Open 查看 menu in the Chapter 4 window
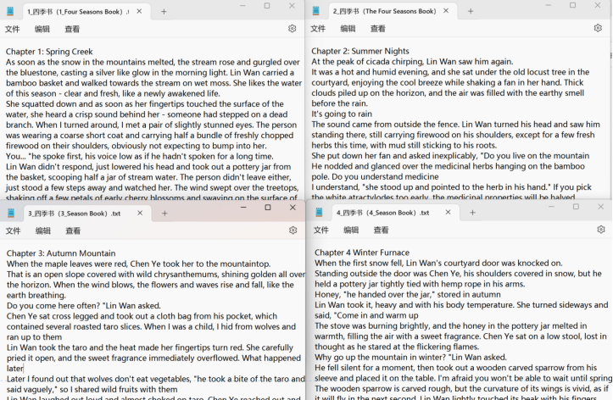 (x=382, y=230)
